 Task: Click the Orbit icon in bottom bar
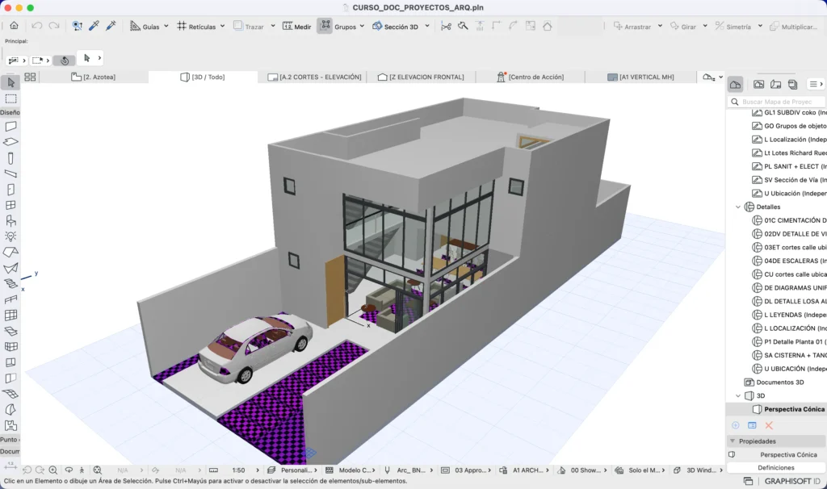[x=69, y=470]
